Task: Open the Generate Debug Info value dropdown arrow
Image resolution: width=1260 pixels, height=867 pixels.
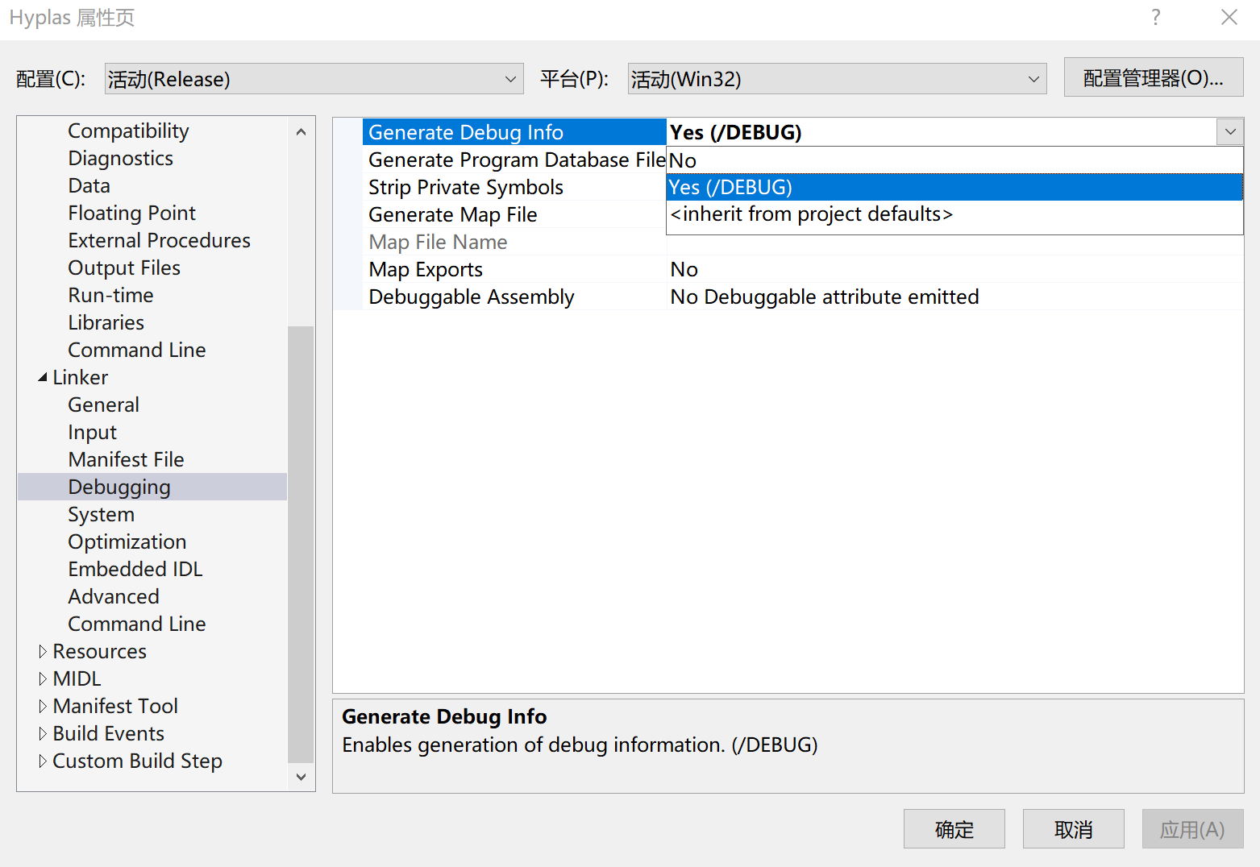Action: [1230, 131]
